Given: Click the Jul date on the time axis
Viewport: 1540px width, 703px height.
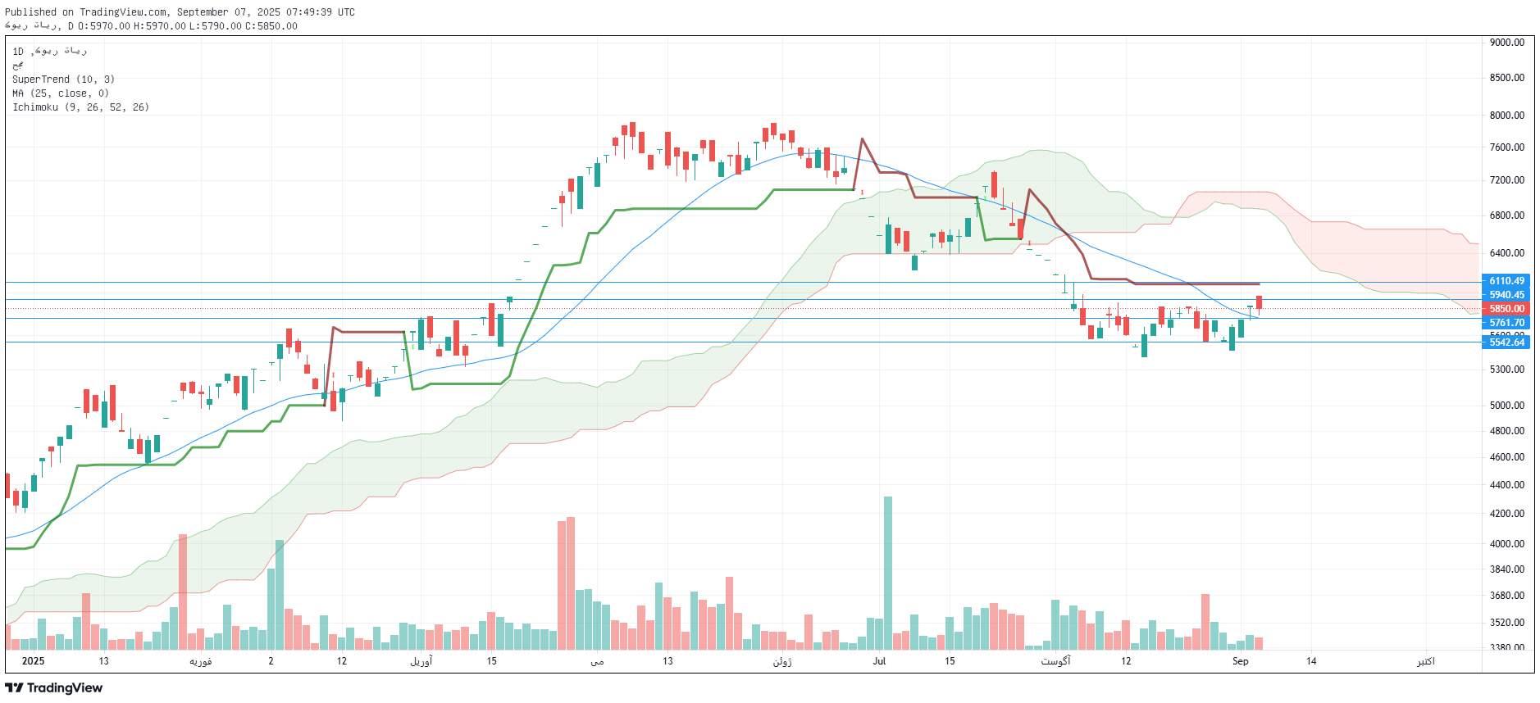Looking at the screenshot, I should (x=879, y=661).
